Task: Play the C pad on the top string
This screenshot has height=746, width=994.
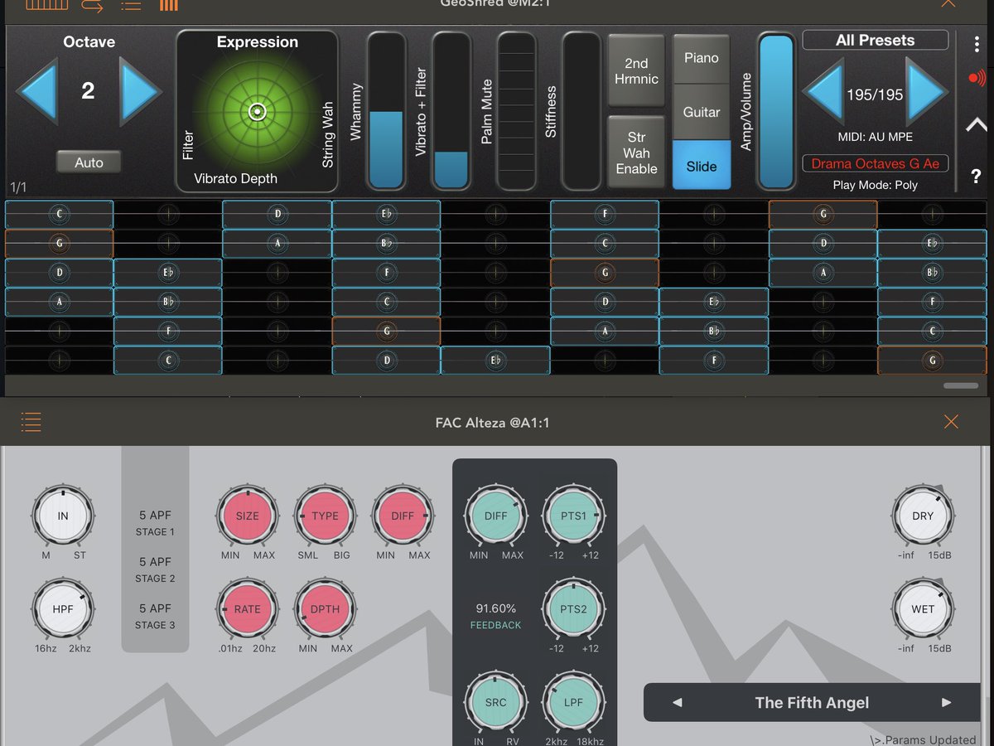Action: [x=59, y=214]
